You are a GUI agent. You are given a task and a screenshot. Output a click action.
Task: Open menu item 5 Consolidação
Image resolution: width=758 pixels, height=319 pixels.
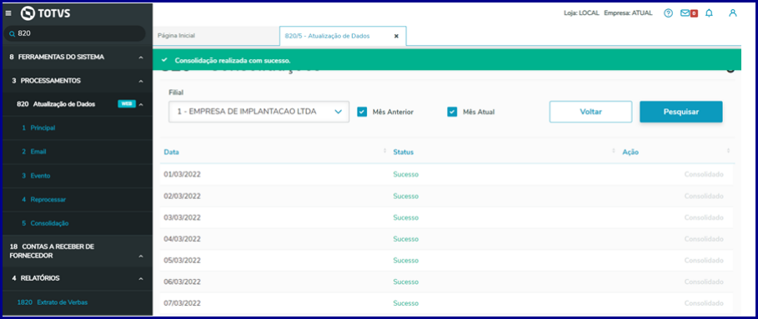tap(45, 223)
